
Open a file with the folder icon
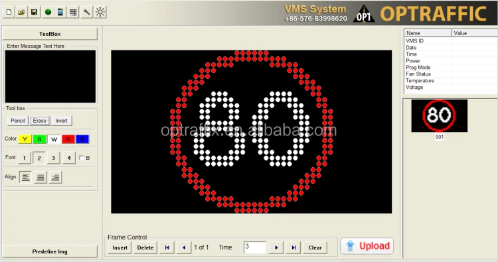[x=22, y=13]
